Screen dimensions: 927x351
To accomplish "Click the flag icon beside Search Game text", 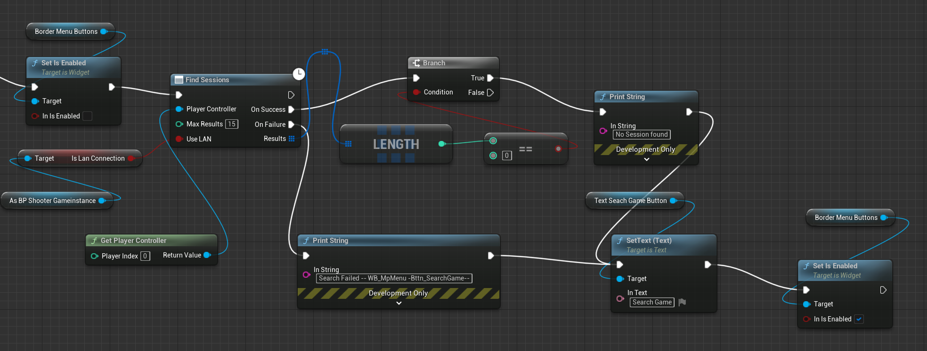I will coord(682,302).
